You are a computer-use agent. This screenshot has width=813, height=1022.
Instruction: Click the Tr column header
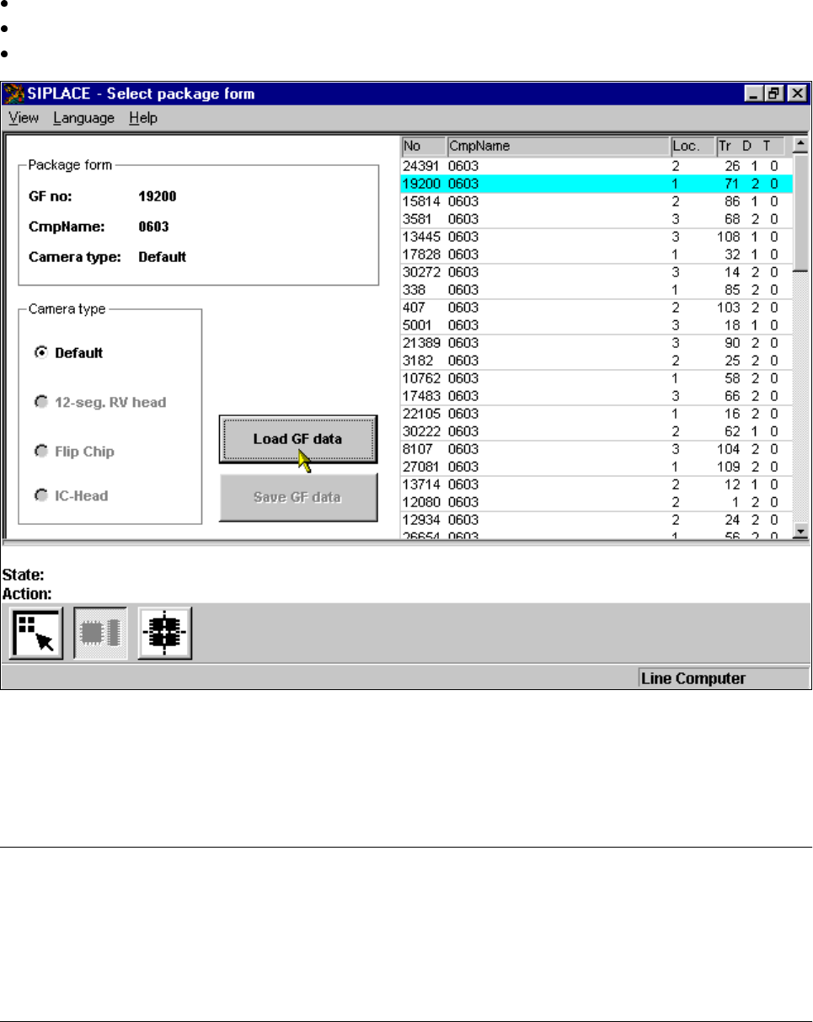tap(725, 146)
